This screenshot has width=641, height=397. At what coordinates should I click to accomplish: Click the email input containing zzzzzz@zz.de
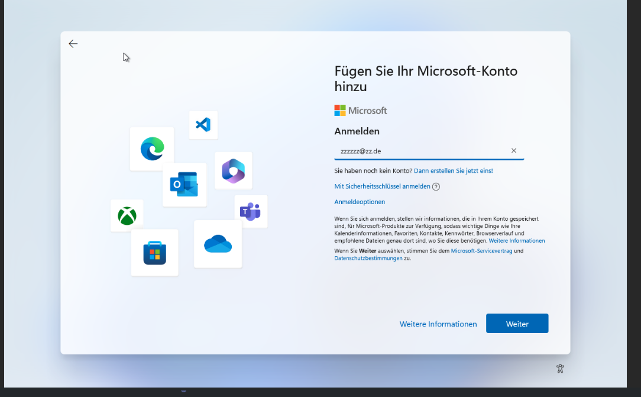(429, 151)
